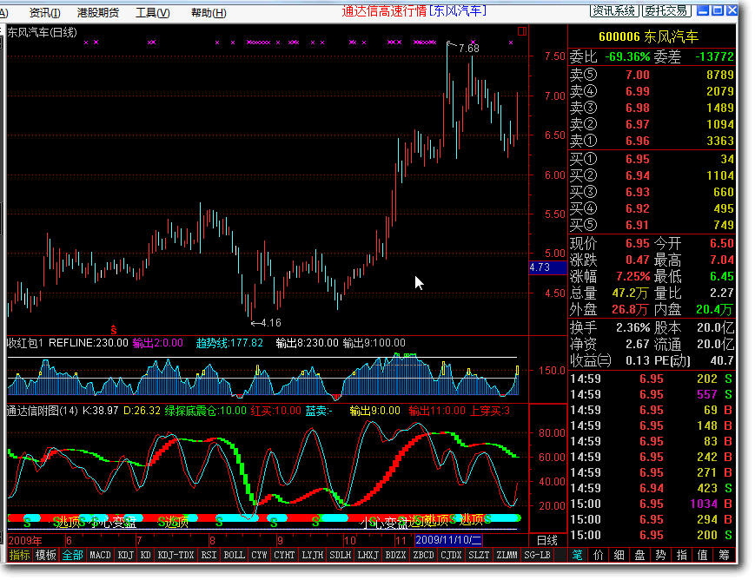Switch to the LYJH indicator

click(312, 555)
